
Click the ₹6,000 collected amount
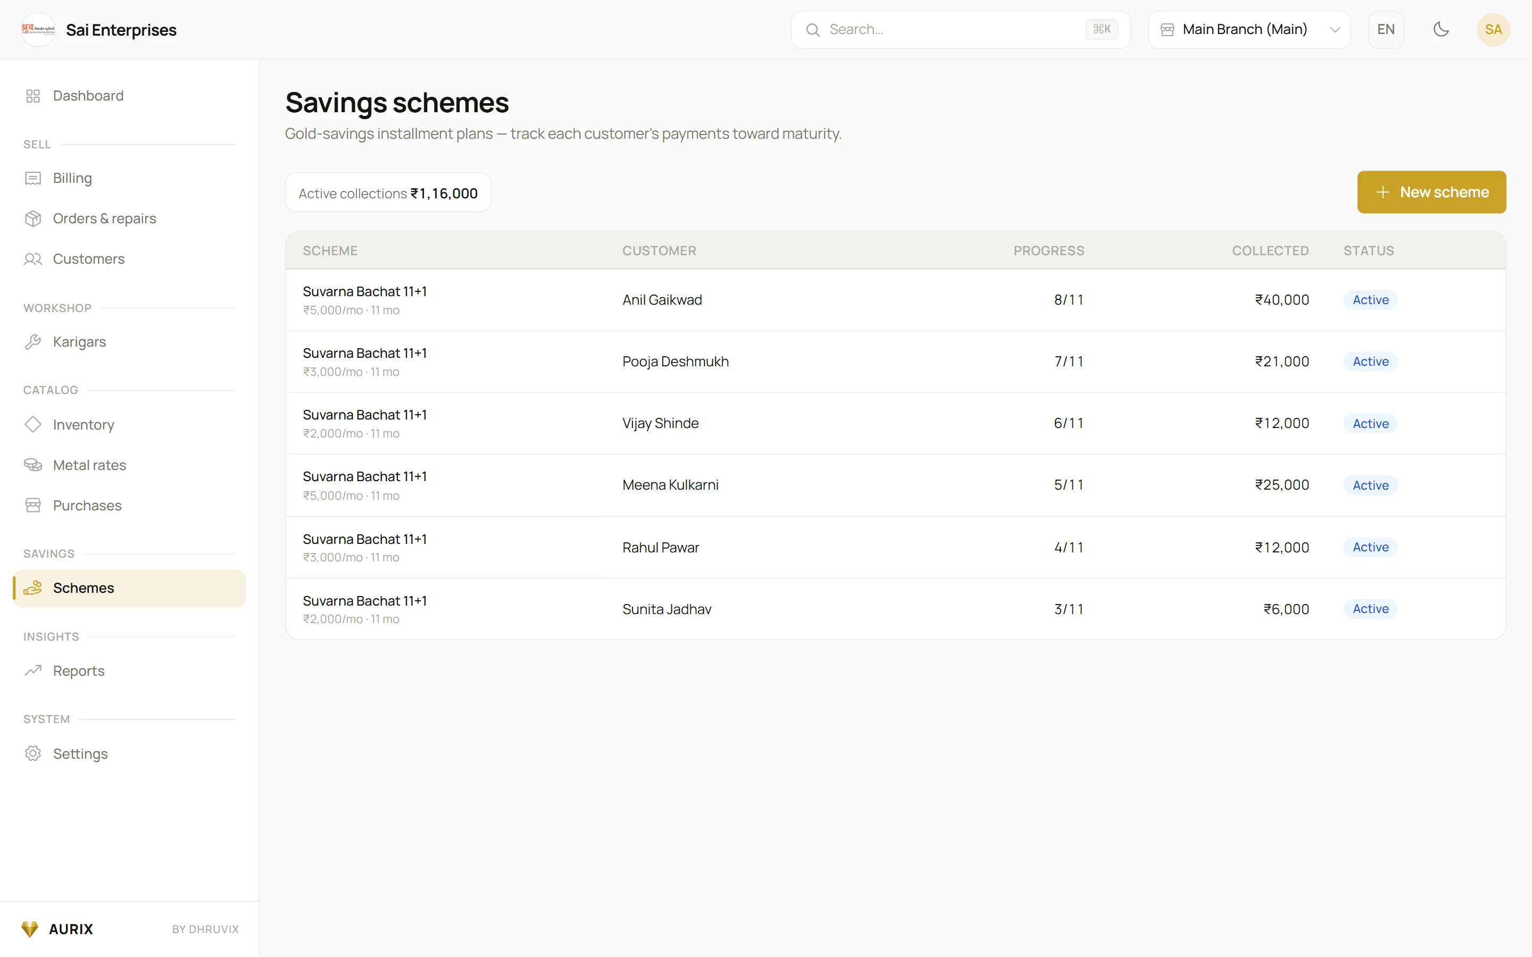pyautogui.click(x=1286, y=609)
